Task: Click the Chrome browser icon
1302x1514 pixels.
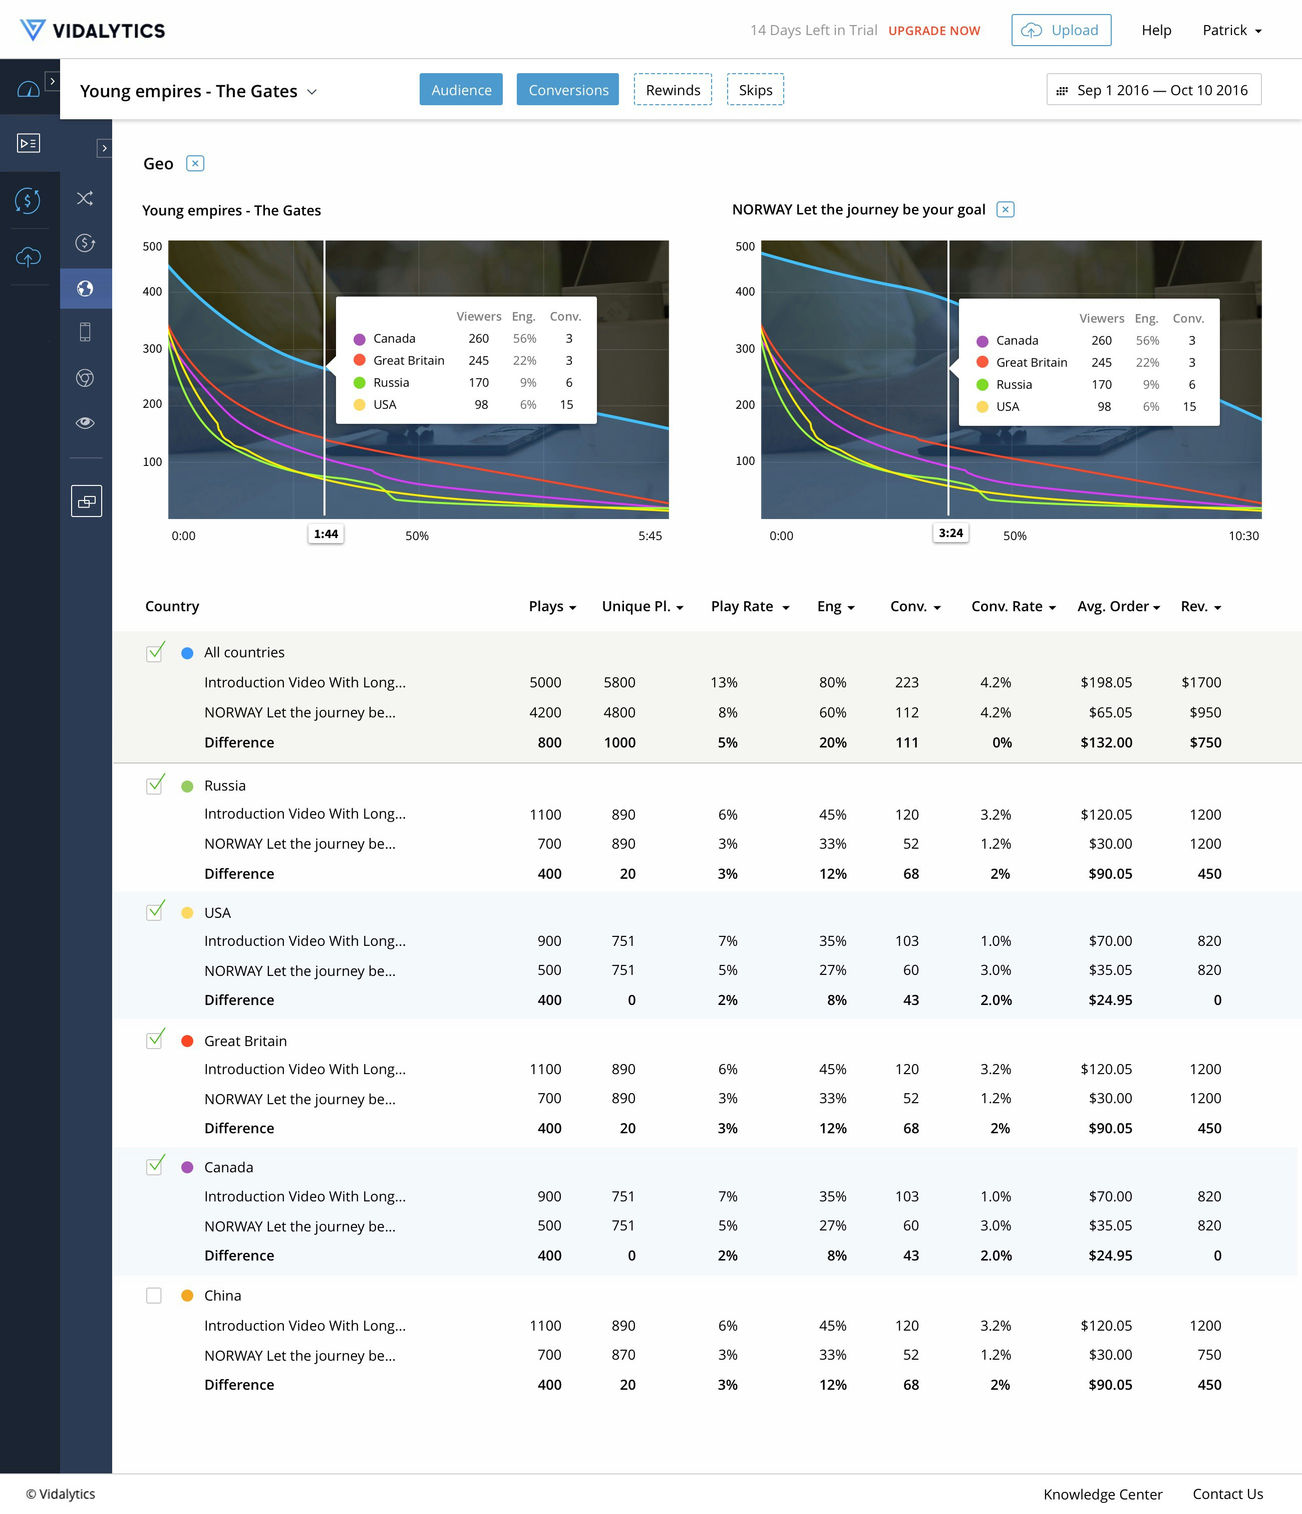Action: point(86,378)
